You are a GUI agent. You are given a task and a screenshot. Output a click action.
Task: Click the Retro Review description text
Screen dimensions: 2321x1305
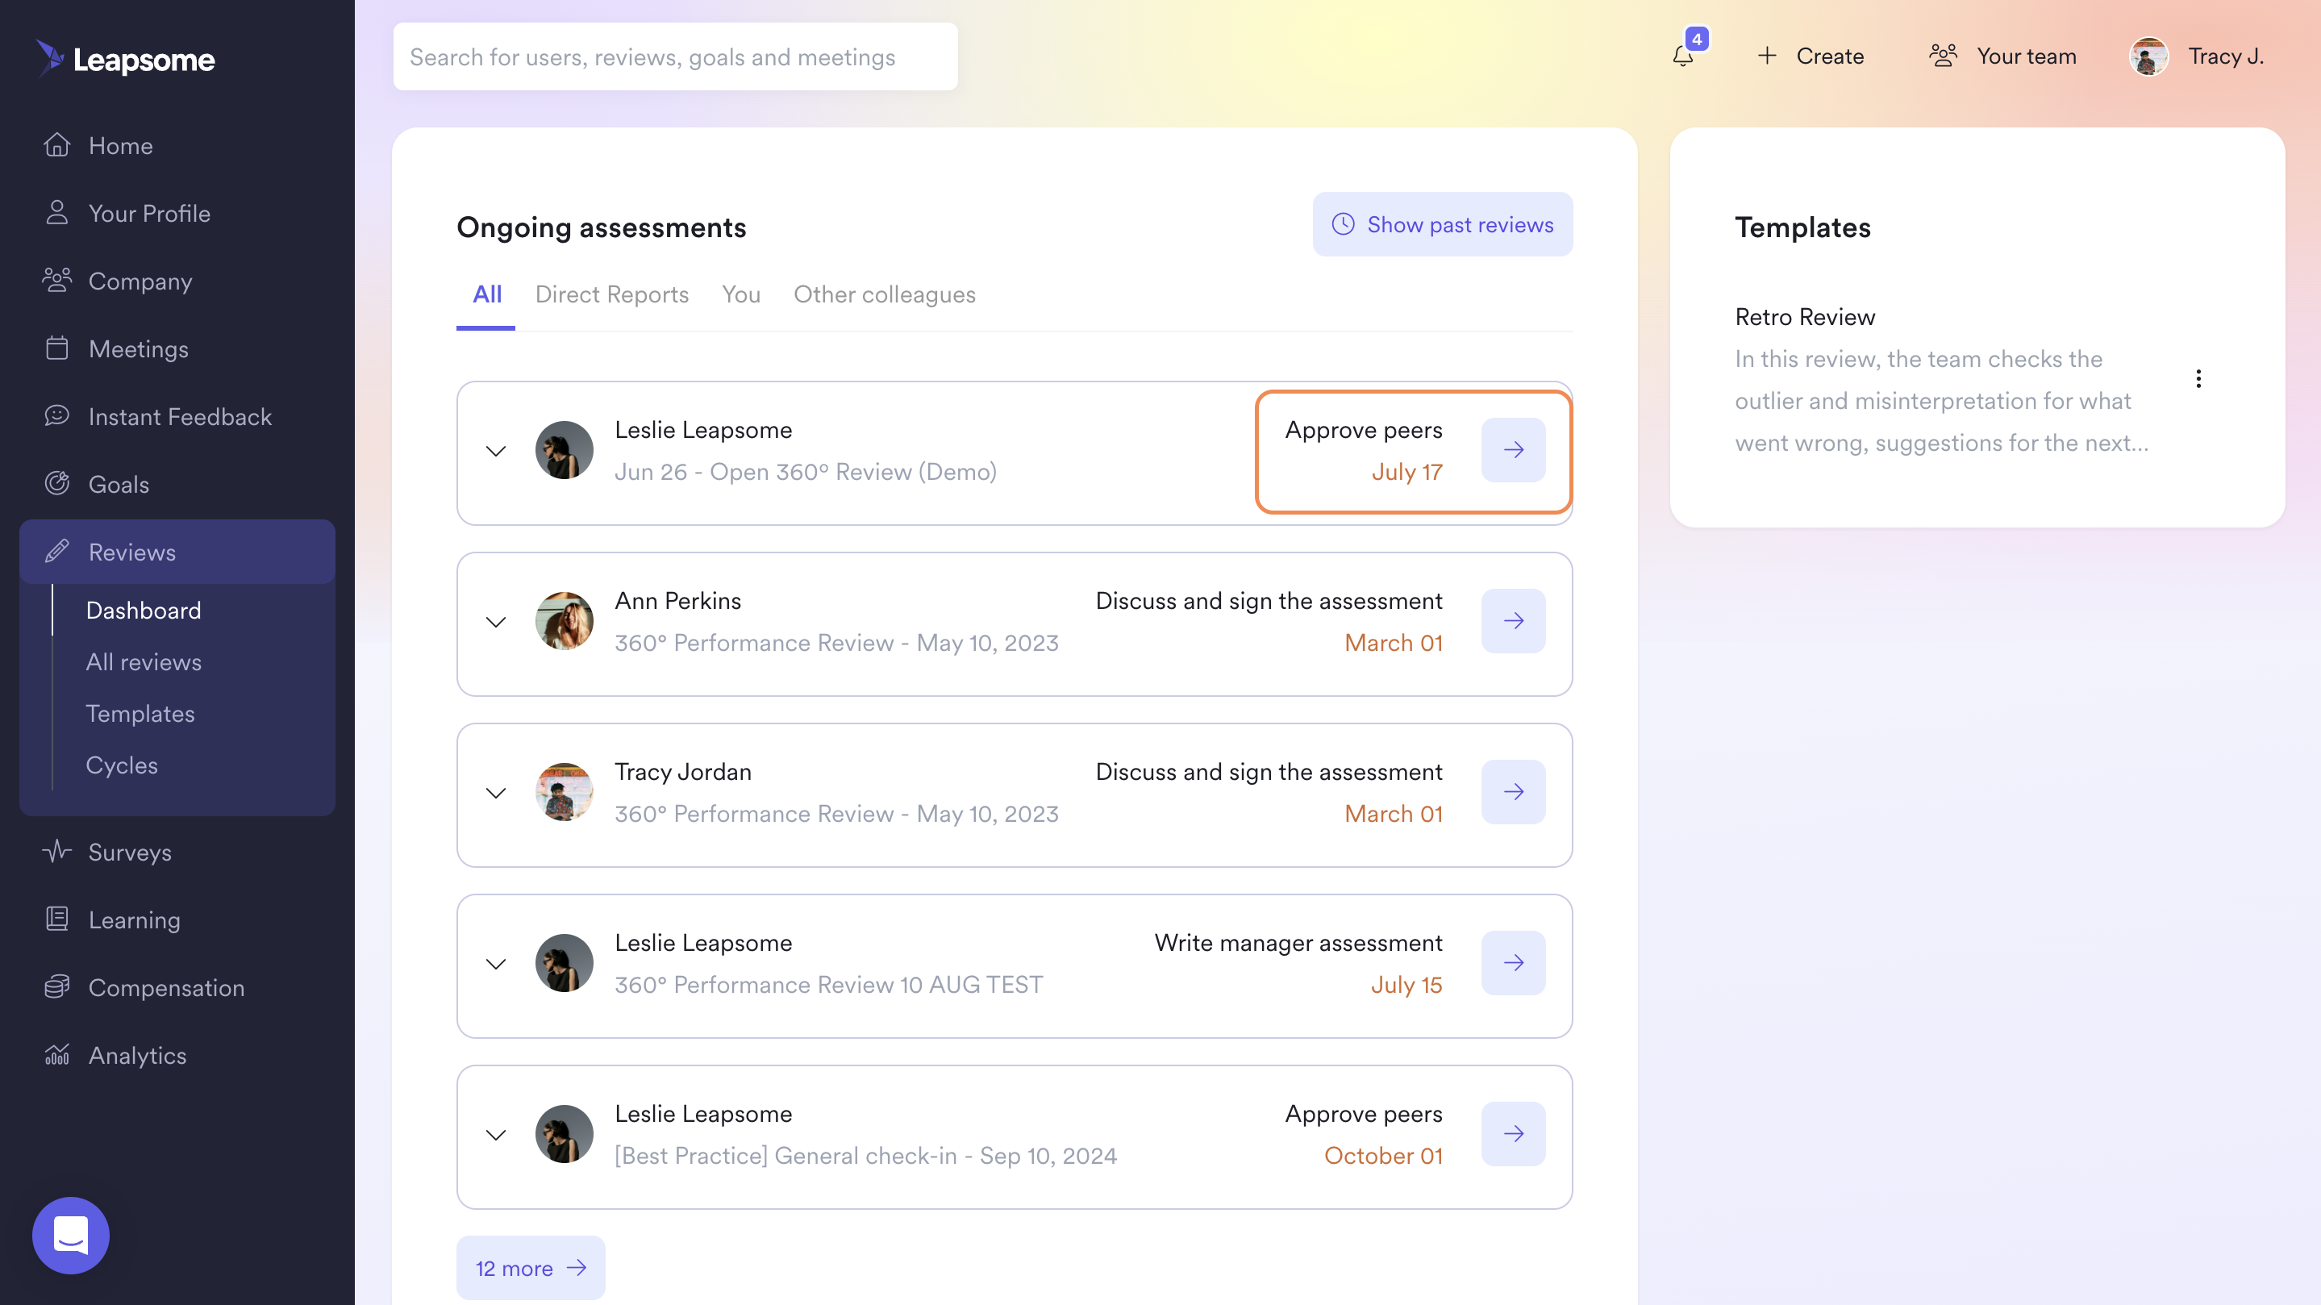tap(1942, 401)
